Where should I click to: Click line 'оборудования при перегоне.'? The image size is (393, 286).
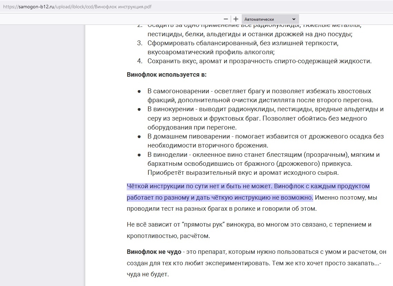pos(192,127)
